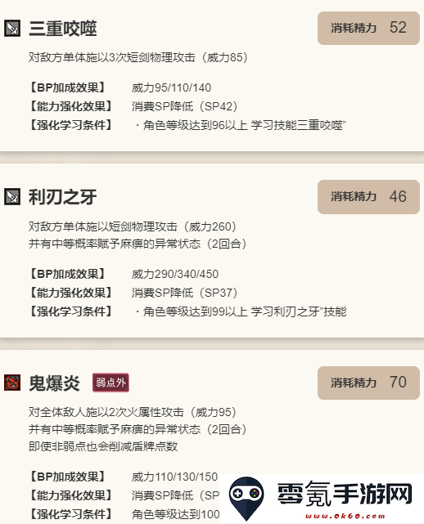
Task: Click the 消耗精力 46 badge
Action: (x=368, y=197)
